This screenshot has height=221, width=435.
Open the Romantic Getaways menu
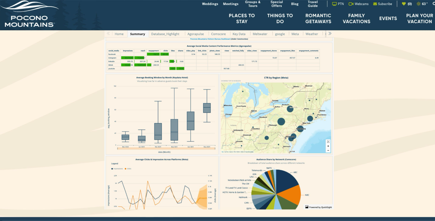click(318, 19)
